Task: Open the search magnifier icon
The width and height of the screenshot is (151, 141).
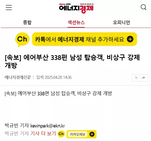Action: (x=143, y=7)
